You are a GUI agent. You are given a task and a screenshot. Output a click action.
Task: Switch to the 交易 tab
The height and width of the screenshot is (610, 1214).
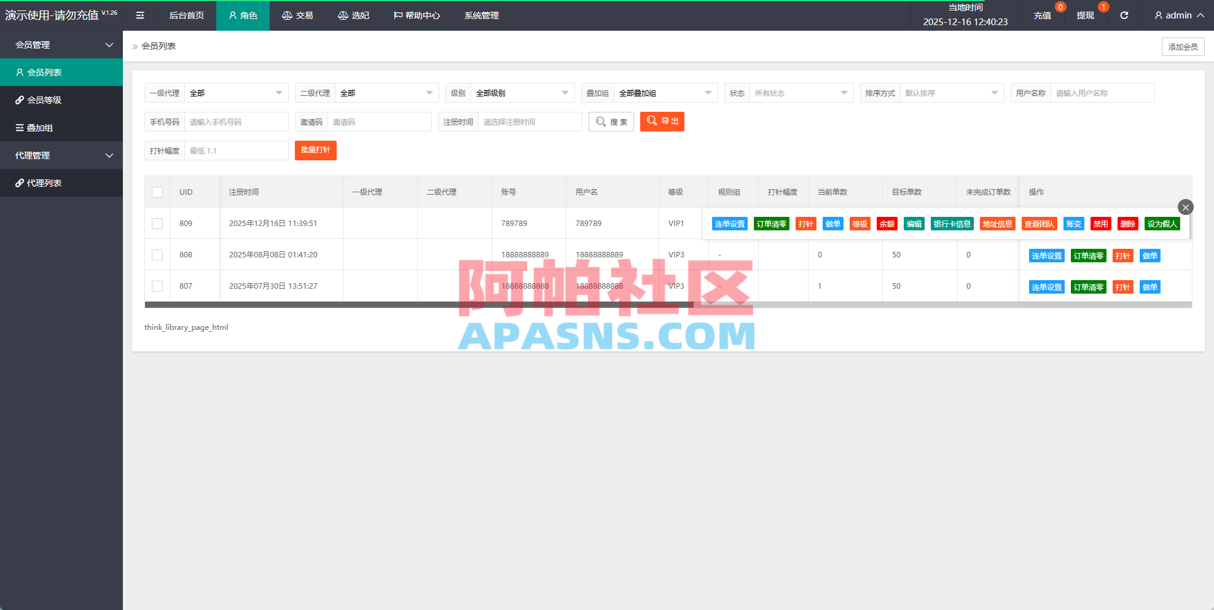297,15
